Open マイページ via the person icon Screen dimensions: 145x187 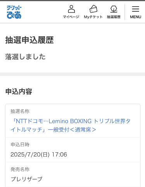coord(71,9)
